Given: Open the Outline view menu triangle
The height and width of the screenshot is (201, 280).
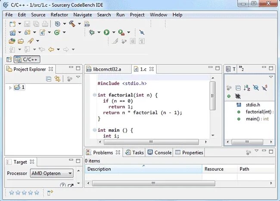Looking at the screenshot, I should 271,77.
